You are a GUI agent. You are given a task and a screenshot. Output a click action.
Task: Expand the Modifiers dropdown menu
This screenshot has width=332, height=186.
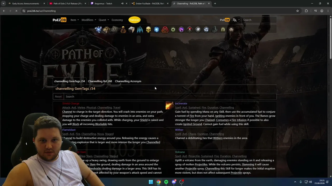[89, 20]
